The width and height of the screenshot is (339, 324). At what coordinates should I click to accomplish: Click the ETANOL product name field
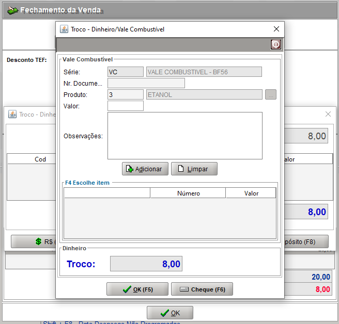click(x=204, y=94)
